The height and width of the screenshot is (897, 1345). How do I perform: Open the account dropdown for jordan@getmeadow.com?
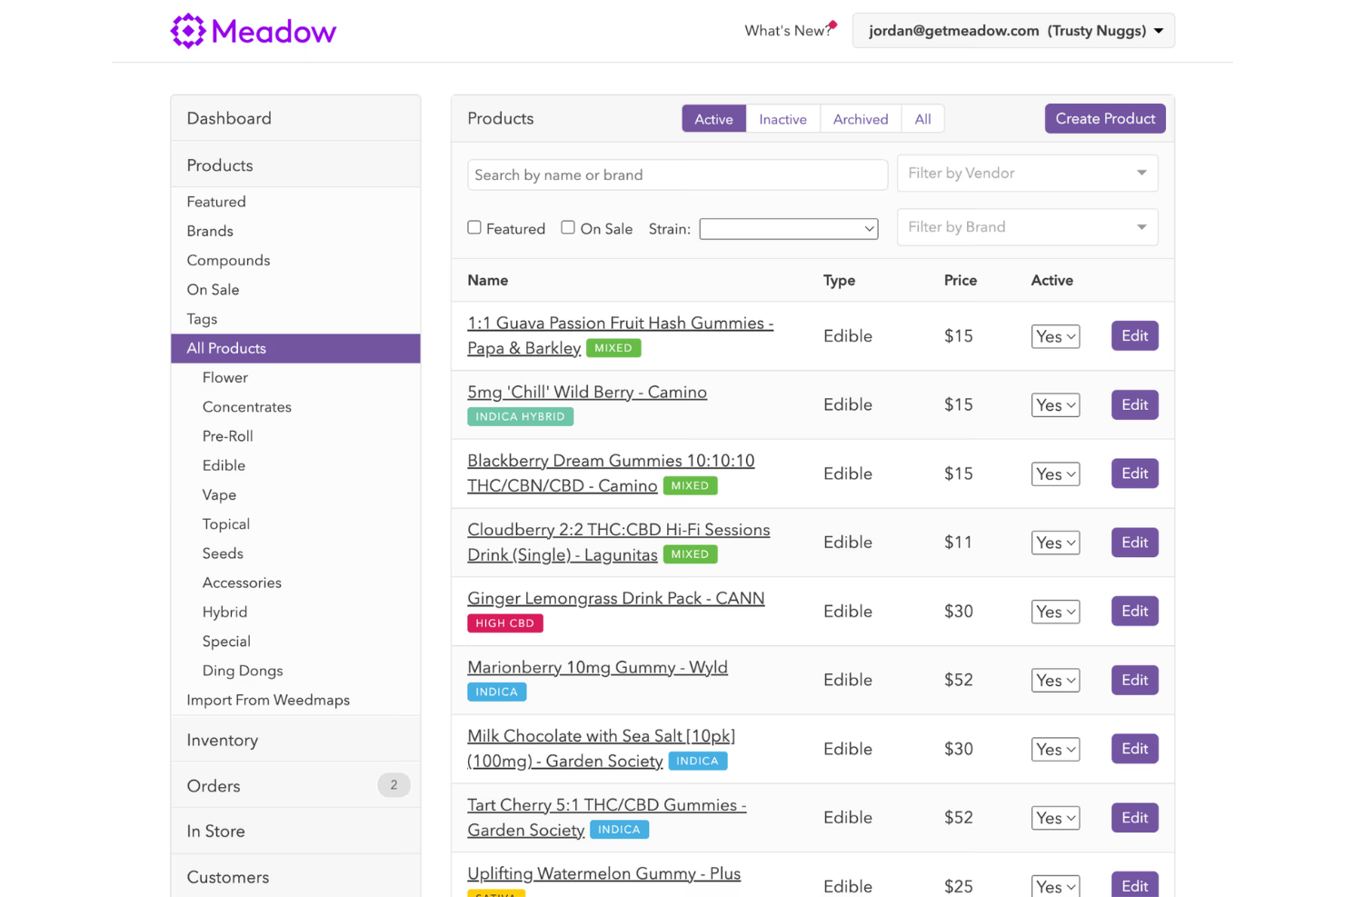point(1013,31)
